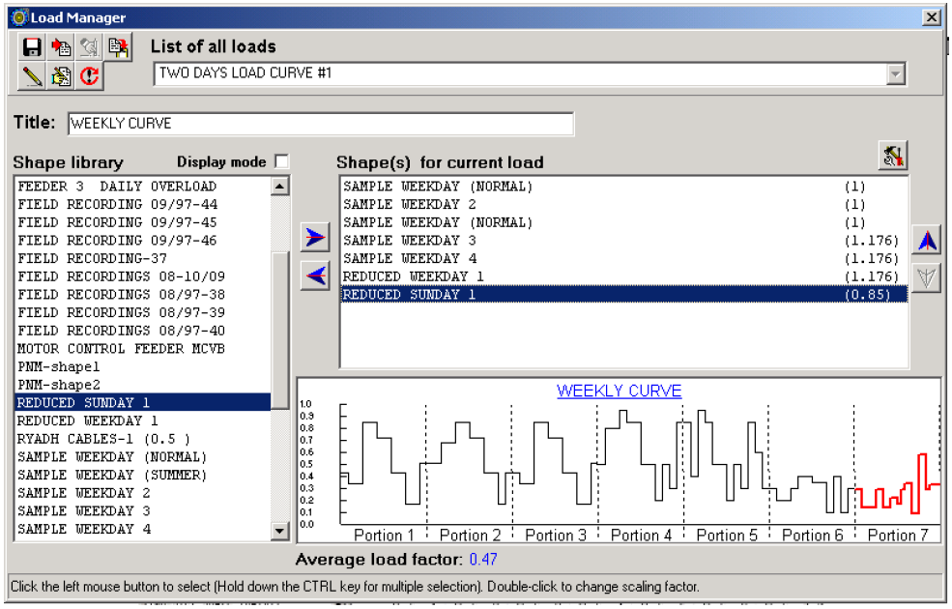
Task: Click the shape library scrollbar thumb
Action: [280, 331]
